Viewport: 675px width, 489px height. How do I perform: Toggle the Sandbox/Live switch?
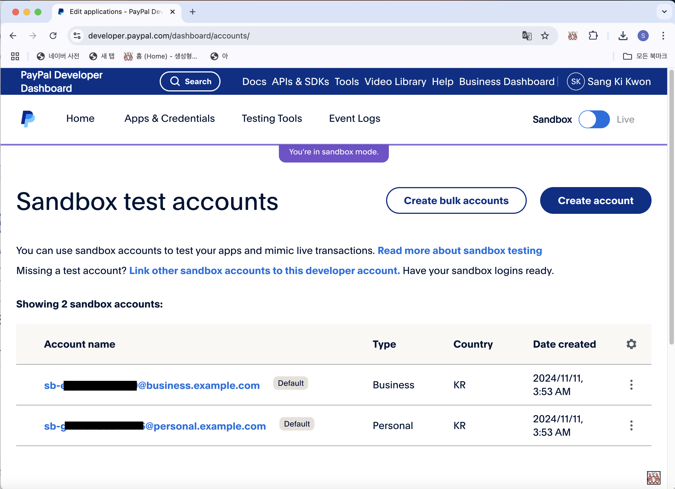[x=594, y=119]
